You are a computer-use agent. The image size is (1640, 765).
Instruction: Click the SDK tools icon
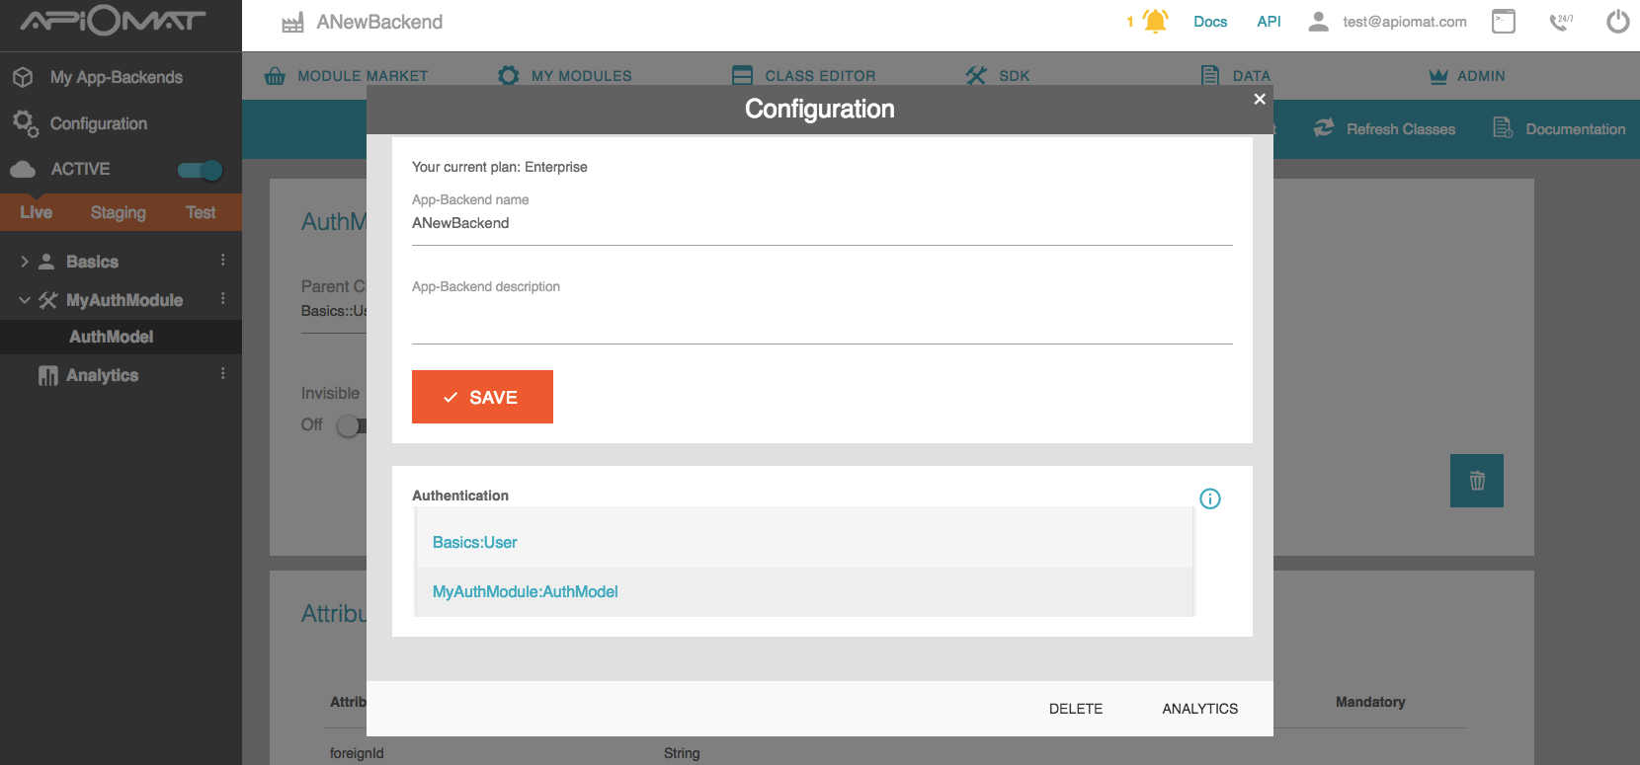click(x=976, y=75)
